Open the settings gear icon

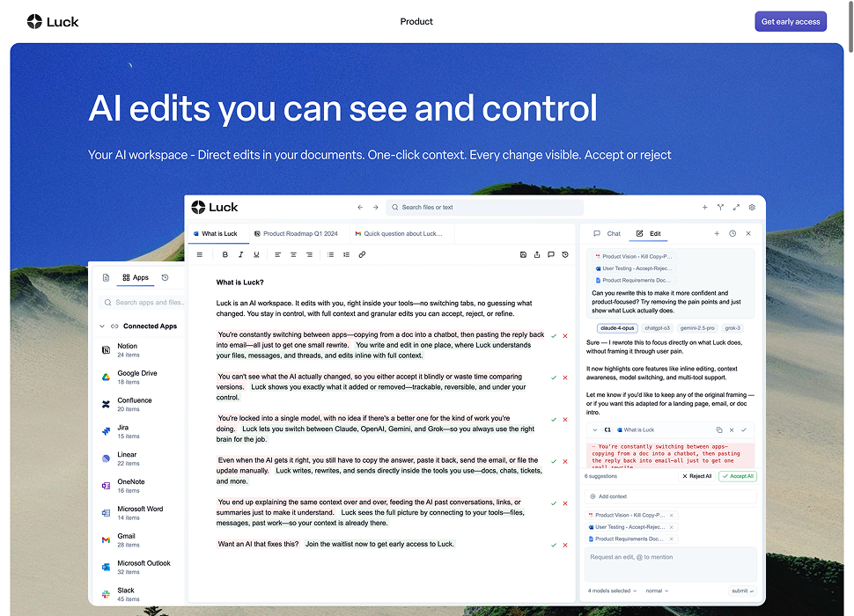pos(752,208)
